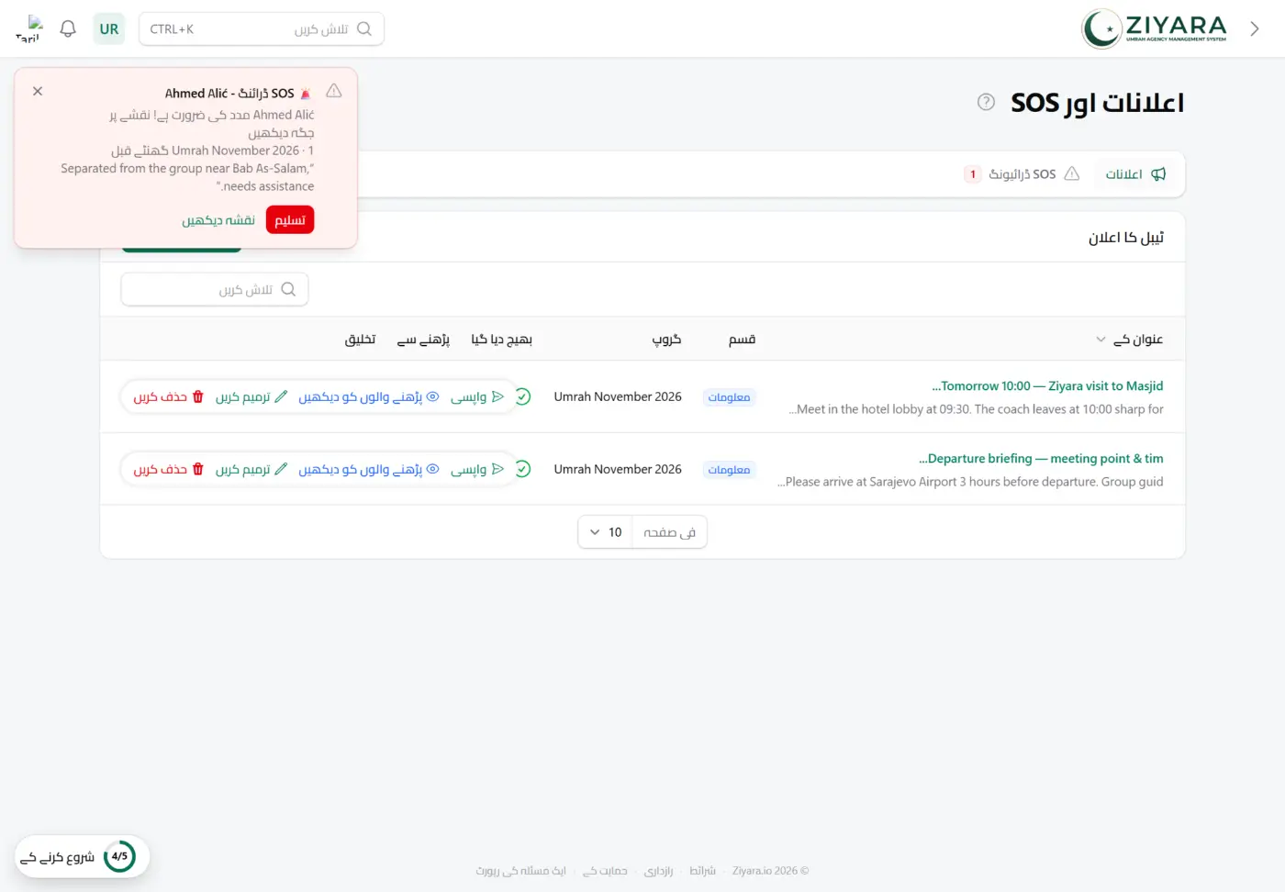The width and height of the screenshot is (1285, 892).
Task: Click the بھیج دیا گیا column header
Action: (501, 340)
